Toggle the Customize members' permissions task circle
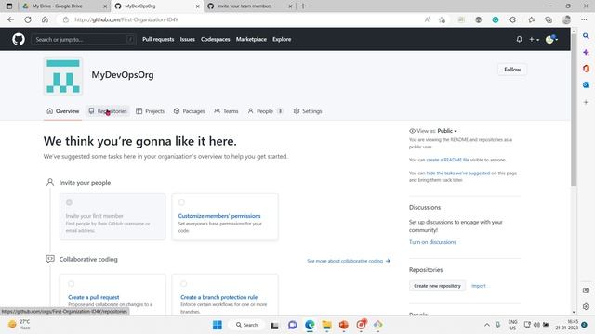595x334 pixels. (182, 202)
